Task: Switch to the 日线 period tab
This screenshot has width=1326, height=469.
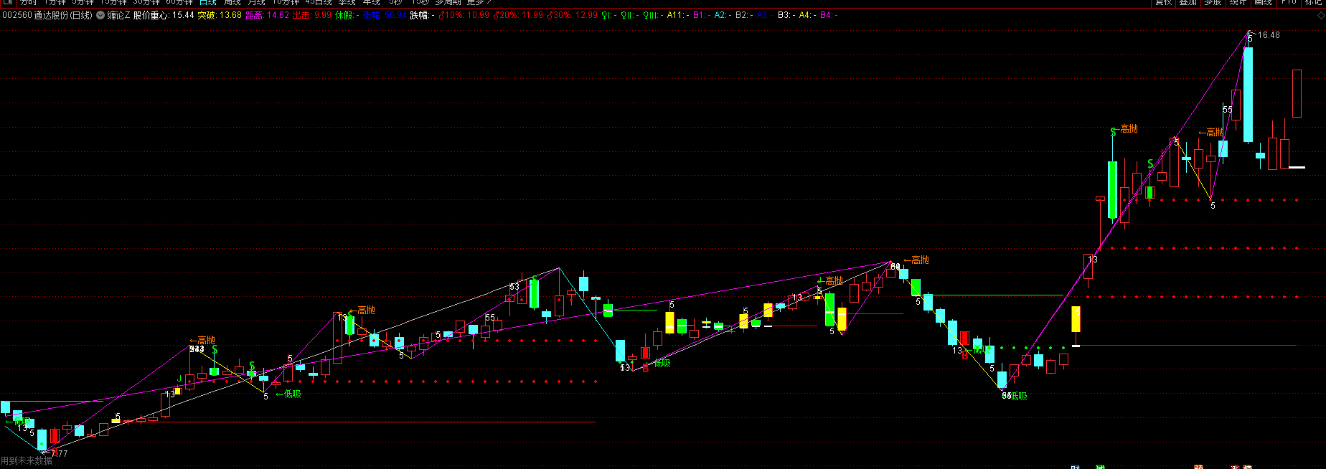Action: tap(207, 2)
